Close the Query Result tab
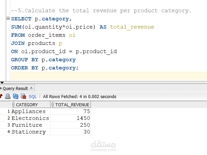 click(31, 88)
